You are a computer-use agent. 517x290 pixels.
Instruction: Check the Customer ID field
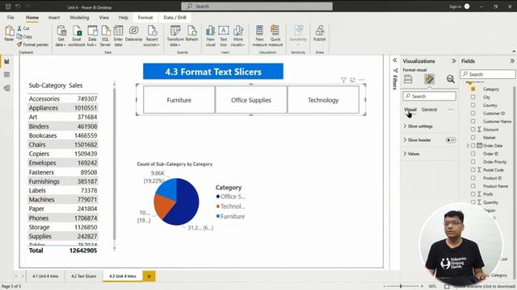(473, 114)
